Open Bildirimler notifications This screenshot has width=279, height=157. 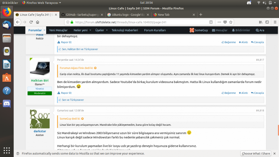241,30
